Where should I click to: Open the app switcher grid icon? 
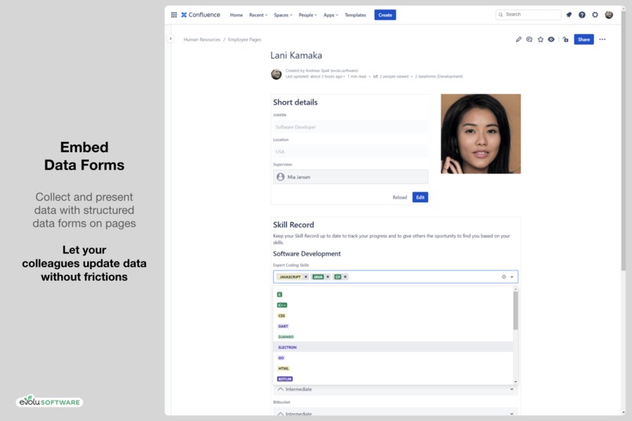coord(174,15)
